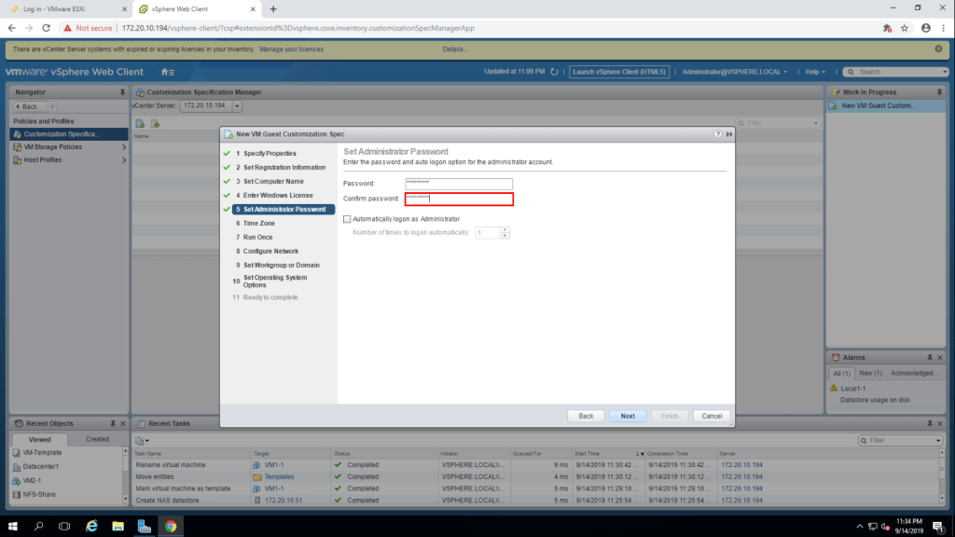
Task: Click Next in the customization wizard
Action: point(628,416)
